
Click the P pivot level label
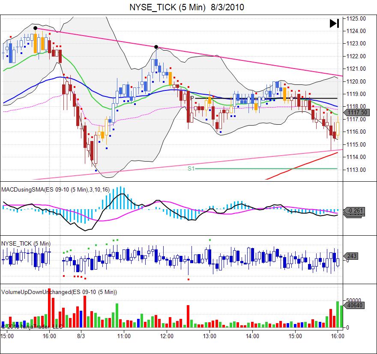pos(191,98)
